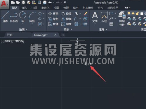The width and height of the screenshot is (146, 109).
Task: Expand the Draw (绘图) panel
Action: 23,29
